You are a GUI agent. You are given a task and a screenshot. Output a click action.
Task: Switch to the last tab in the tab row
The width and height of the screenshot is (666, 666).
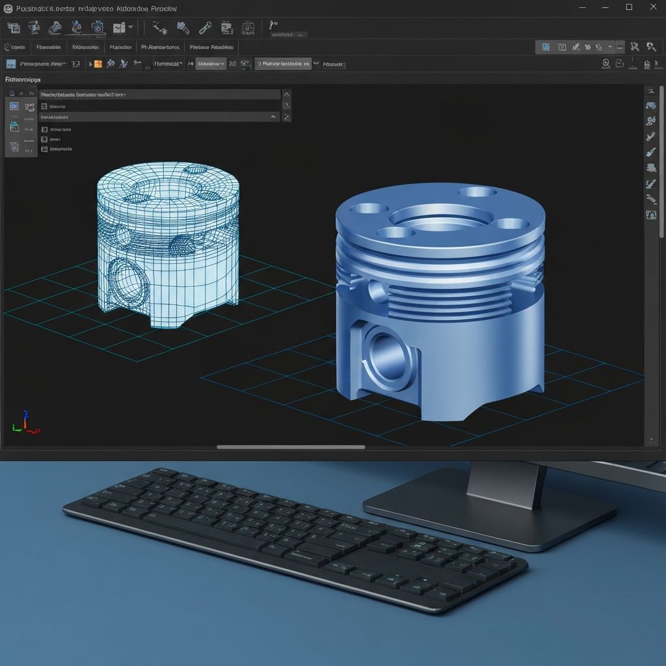click(211, 47)
